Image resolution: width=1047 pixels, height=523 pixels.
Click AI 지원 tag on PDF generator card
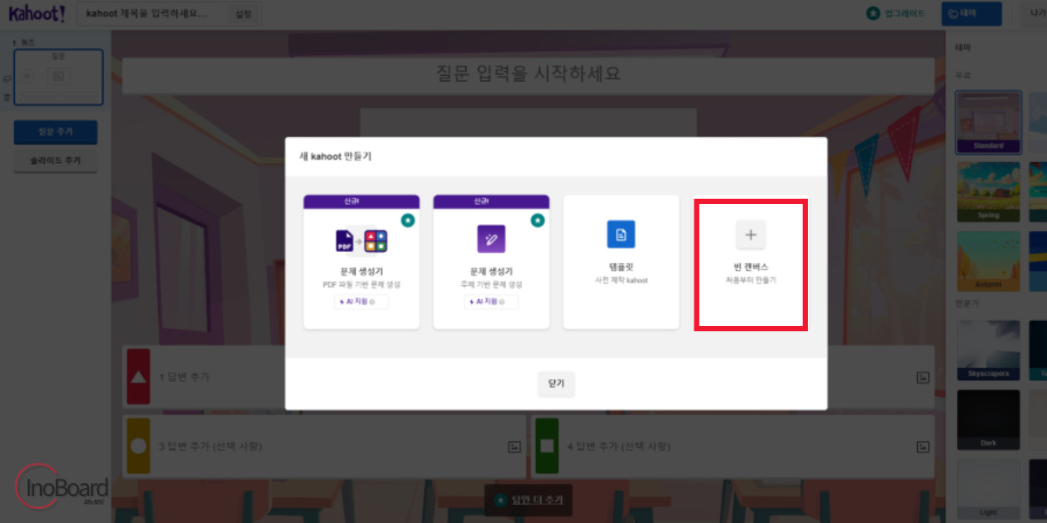pos(361,302)
